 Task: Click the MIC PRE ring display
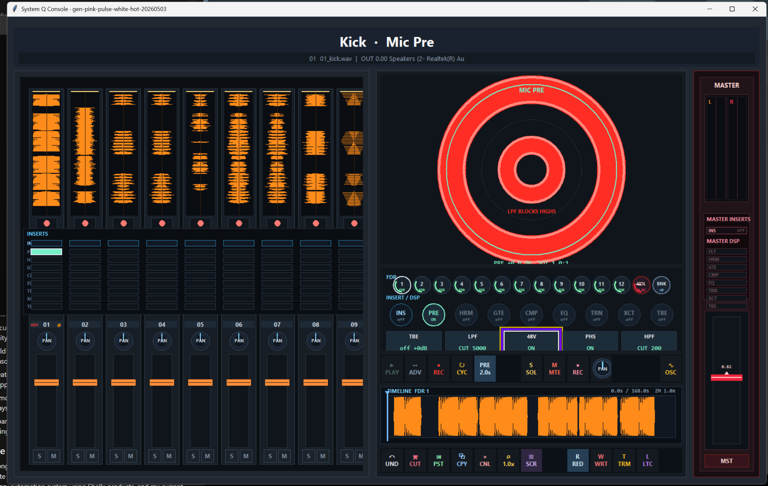click(531, 169)
